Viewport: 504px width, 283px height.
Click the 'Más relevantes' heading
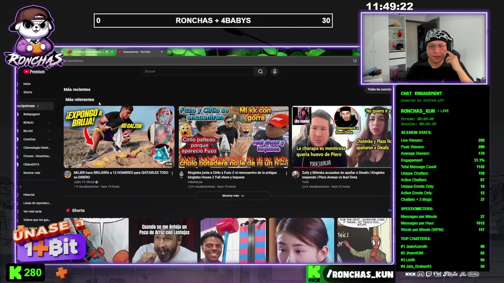(x=80, y=99)
